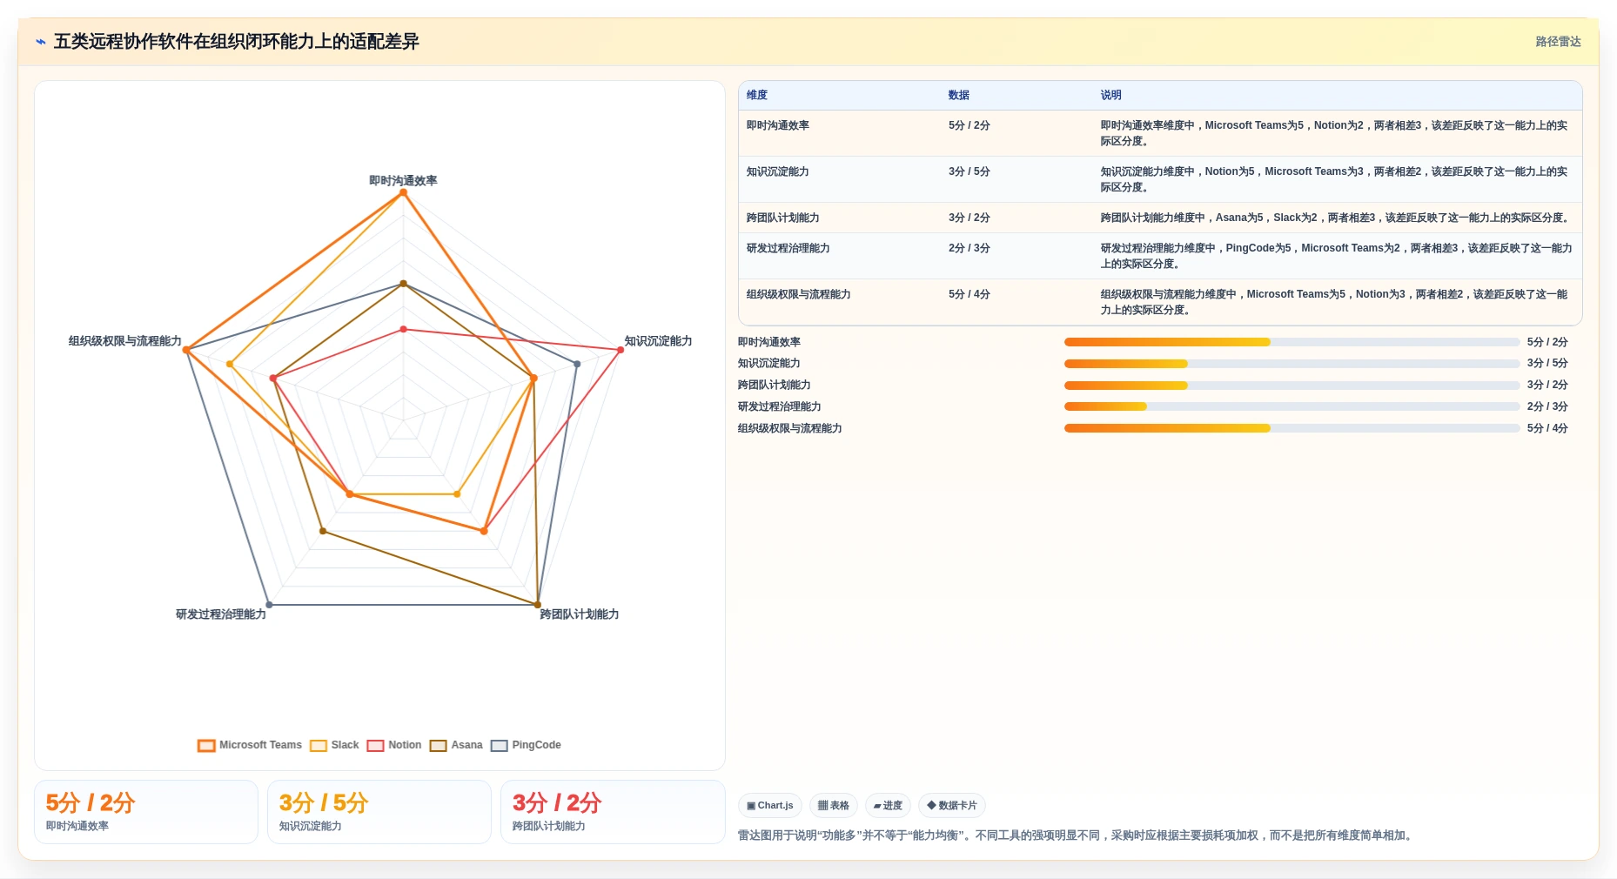
Task: Click the 研发过程治理能力 progress bar
Action: pyautogui.click(x=1292, y=406)
